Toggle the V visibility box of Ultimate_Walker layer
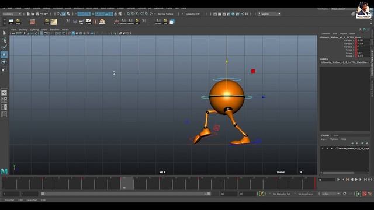 click(323, 148)
